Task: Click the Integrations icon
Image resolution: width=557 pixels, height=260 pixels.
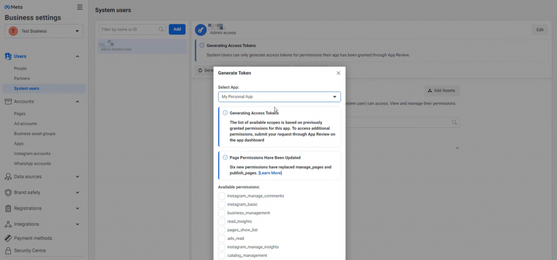Action: (8, 224)
